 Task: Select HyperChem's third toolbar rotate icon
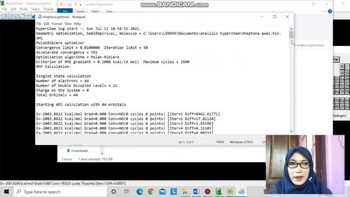tap(16, 16)
